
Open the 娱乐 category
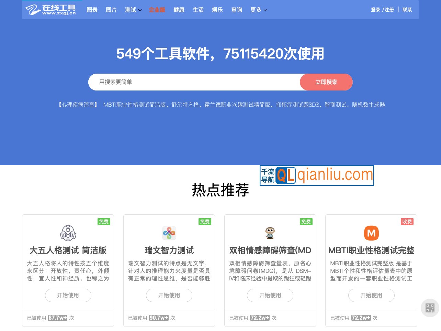[x=217, y=10]
